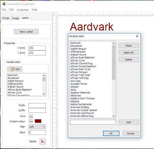Screen dimensions: 154x149
Task: Click the side panel list's scroll down arrow
Action: point(44,94)
